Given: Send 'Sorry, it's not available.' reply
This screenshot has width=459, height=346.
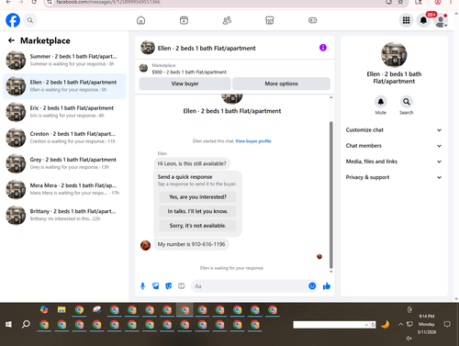Looking at the screenshot, I should click(x=197, y=226).
